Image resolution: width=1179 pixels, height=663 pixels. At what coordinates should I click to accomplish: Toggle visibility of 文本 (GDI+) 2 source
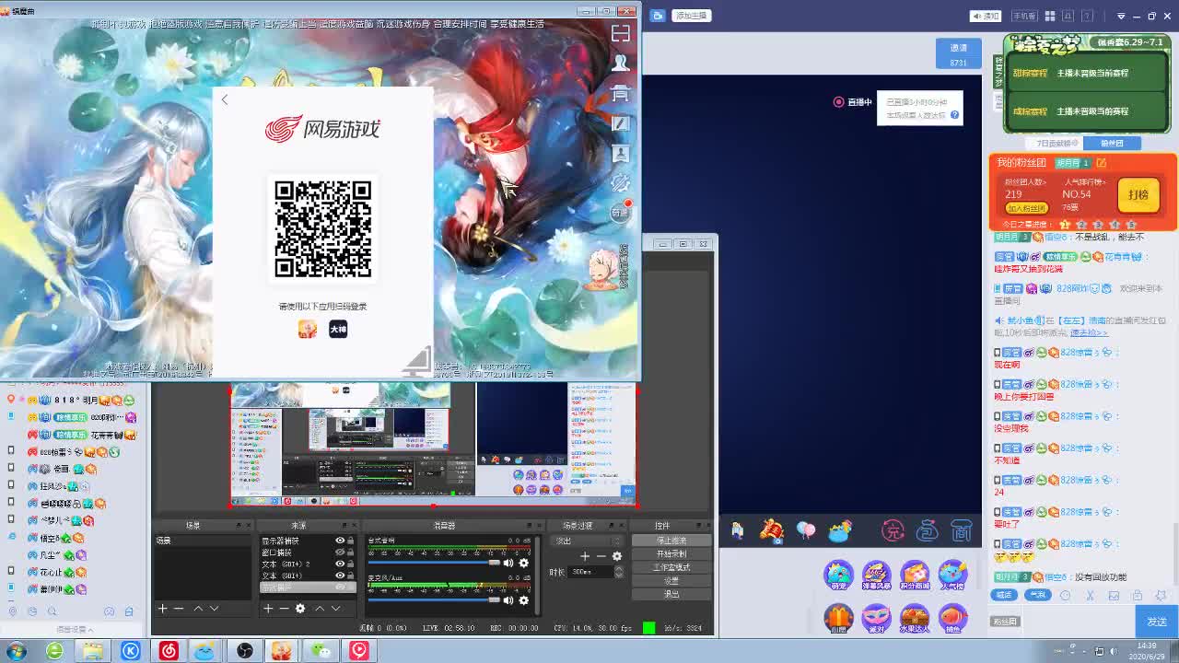(x=340, y=564)
